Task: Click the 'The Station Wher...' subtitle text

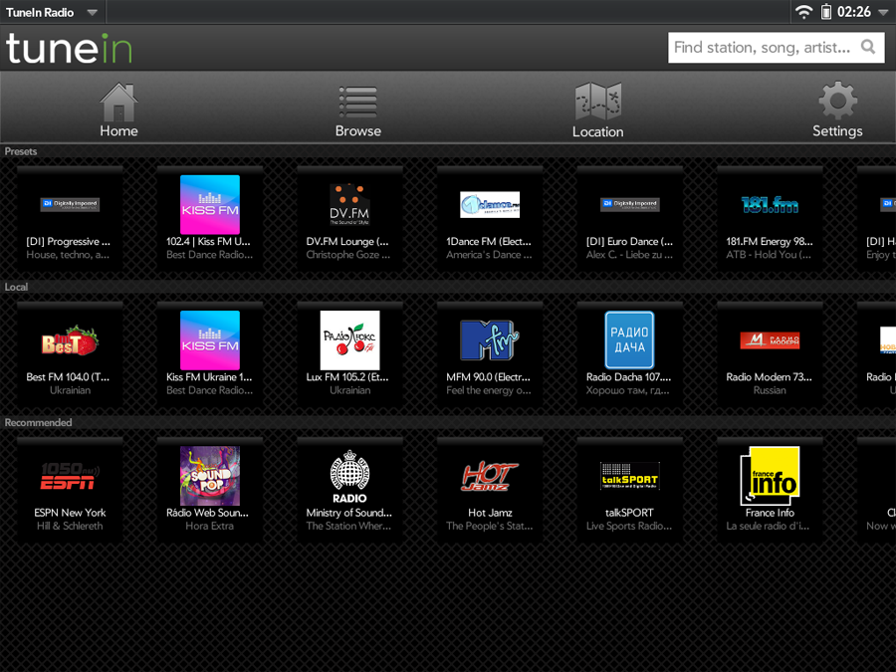Action: pyautogui.click(x=348, y=526)
